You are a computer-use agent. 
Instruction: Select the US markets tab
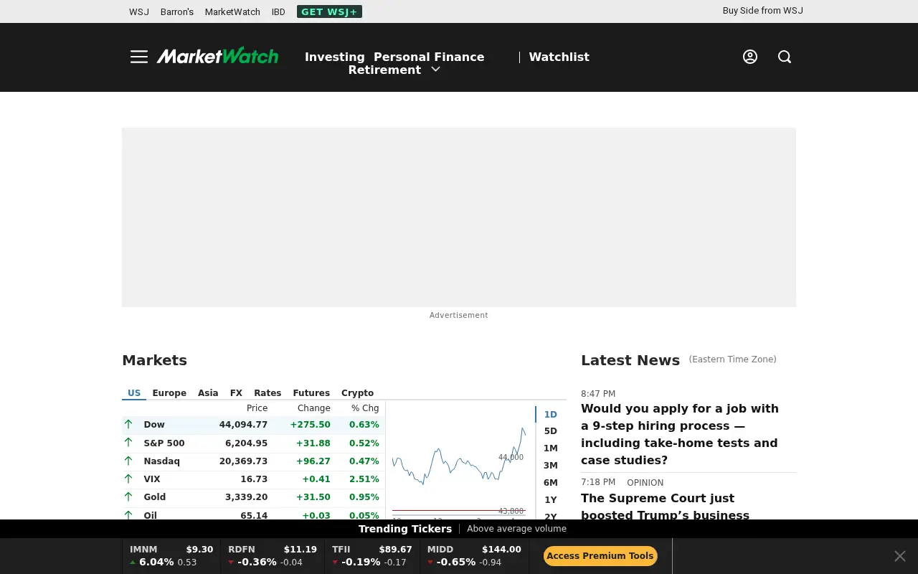coord(134,393)
